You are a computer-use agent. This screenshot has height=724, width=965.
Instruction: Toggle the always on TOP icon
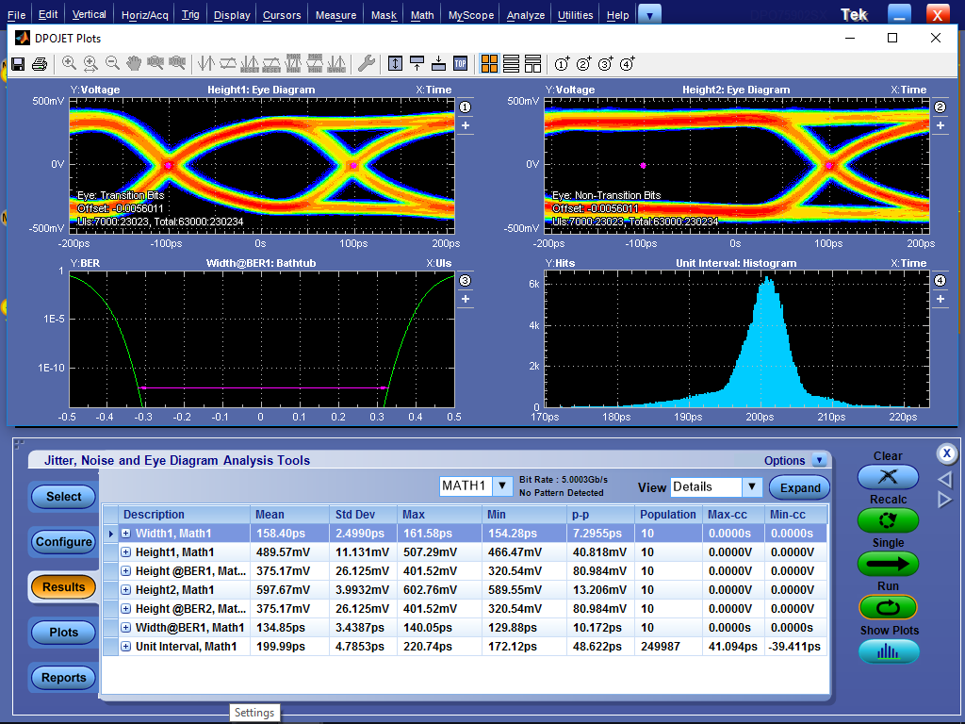tap(460, 63)
